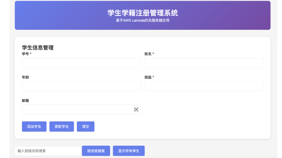This screenshot has height=158, width=282.
Task: Click the 年龄 field label
Action: 26,77
